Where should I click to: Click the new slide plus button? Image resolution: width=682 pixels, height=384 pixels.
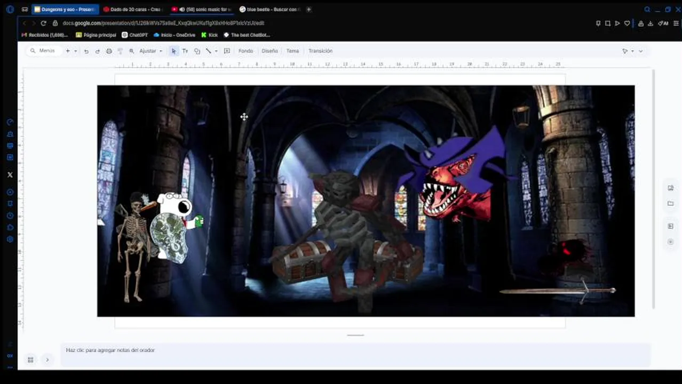(x=68, y=51)
